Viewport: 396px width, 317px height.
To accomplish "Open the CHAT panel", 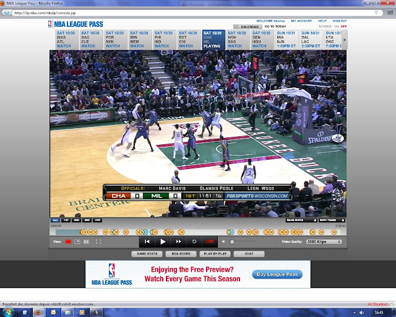I will pos(249,254).
